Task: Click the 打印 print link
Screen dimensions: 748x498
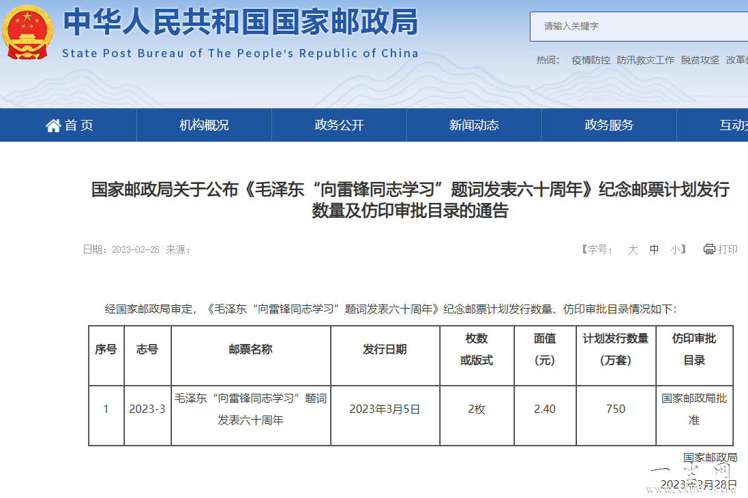Action: 728,249
